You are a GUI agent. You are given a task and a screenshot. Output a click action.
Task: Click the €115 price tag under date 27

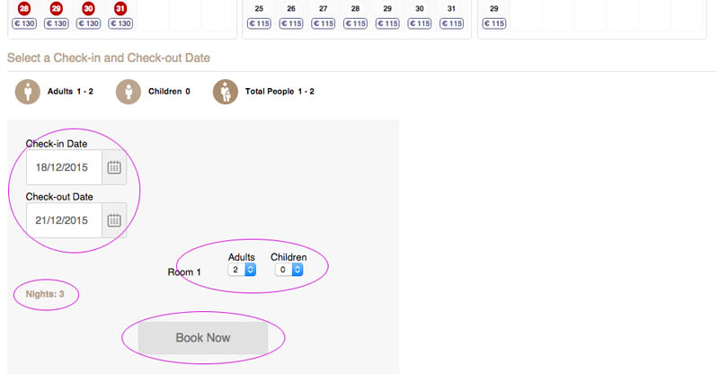click(323, 23)
